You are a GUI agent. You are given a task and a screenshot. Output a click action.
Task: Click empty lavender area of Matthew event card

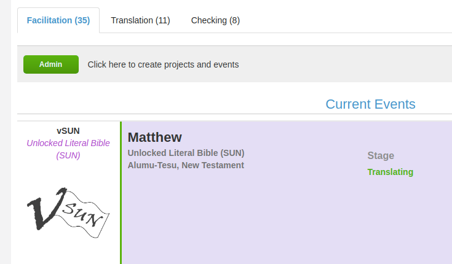pyautogui.click(x=260, y=219)
